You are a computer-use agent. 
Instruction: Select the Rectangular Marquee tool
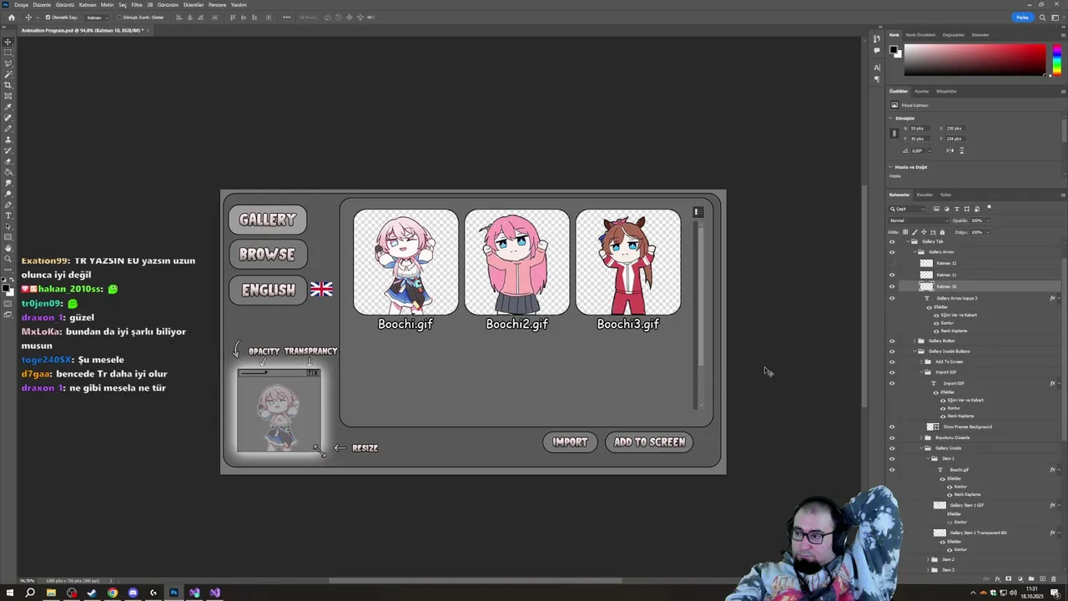8,52
